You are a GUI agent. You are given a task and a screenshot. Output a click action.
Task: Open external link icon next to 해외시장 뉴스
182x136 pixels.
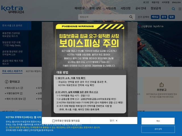[x=22, y=88]
